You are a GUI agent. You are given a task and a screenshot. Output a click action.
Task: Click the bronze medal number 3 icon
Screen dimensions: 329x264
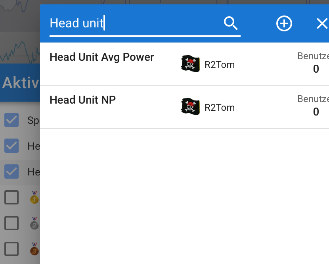point(34,249)
